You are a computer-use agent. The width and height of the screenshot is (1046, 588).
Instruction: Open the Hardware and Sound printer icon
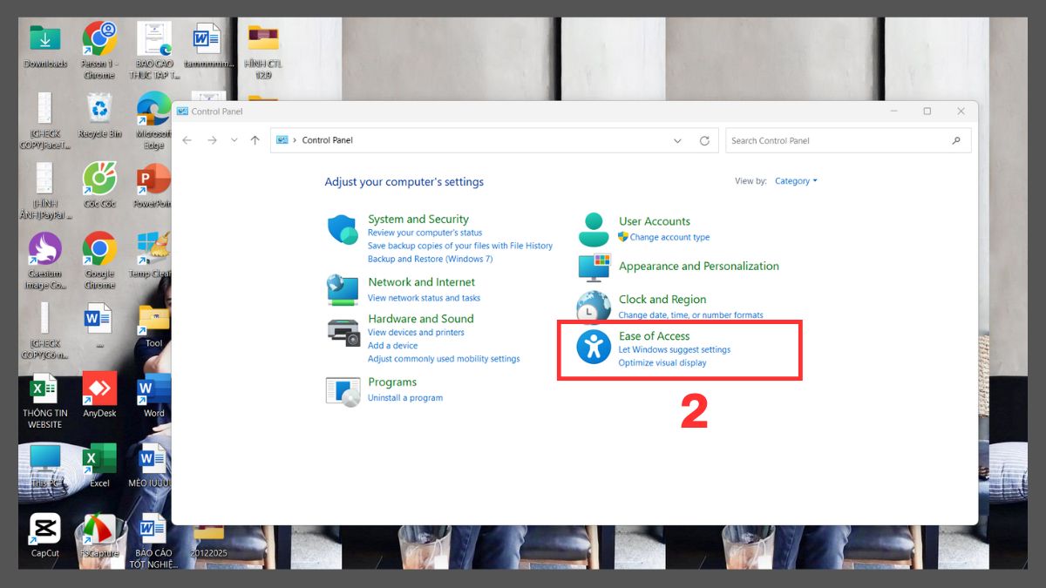pyautogui.click(x=343, y=332)
